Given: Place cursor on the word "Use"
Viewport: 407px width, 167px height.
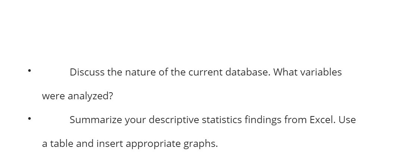Looking at the screenshot, I should coord(347,120).
